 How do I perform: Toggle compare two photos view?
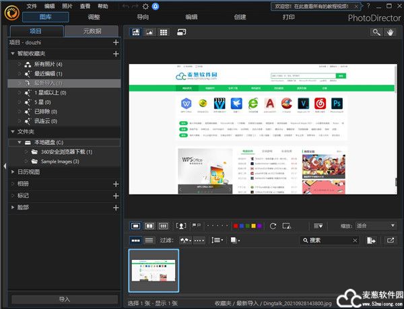(149, 226)
